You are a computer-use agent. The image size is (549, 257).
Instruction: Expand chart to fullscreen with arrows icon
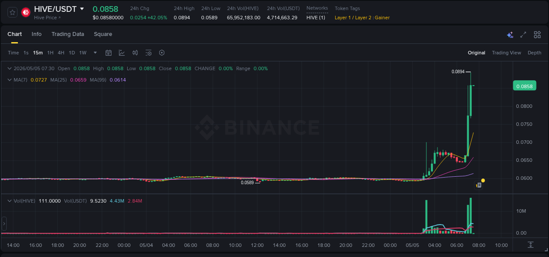click(523, 35)
